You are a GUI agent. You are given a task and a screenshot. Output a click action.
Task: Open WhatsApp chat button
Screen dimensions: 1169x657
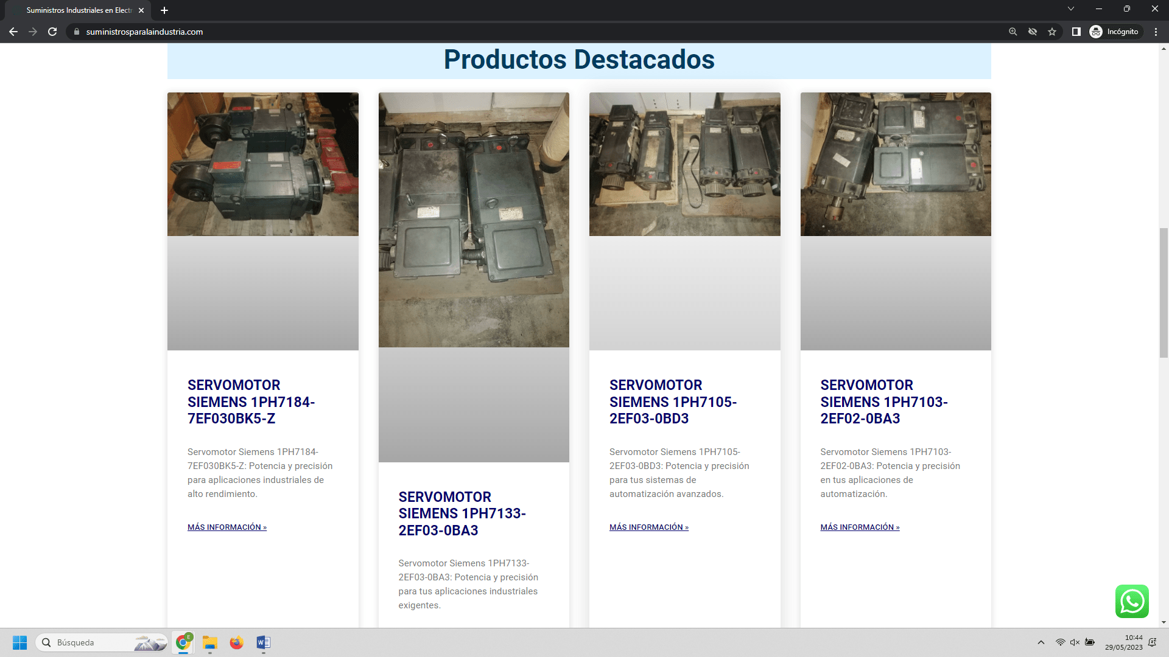pyautogui.click(x=1132, y=601)
